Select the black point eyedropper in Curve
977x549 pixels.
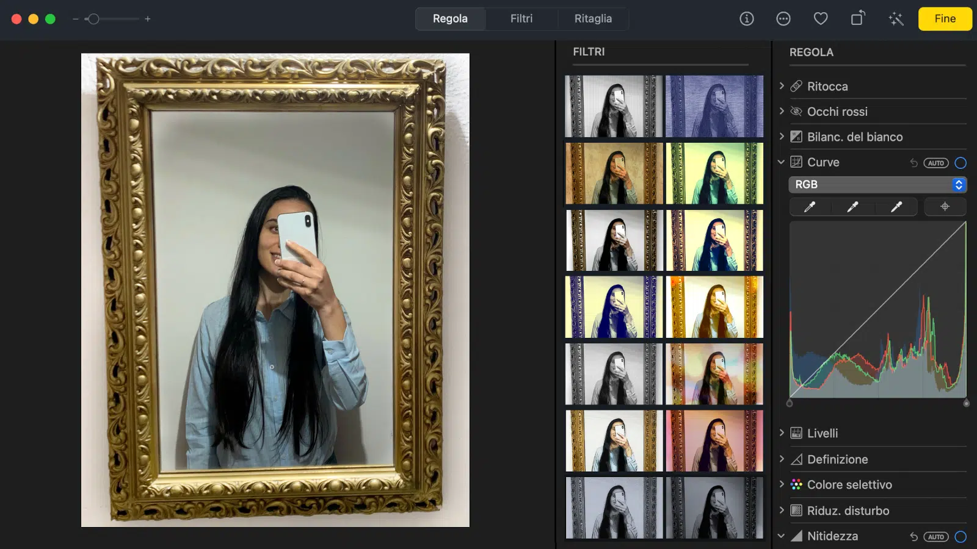(810, 207)
